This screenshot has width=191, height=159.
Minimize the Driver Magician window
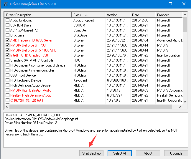(x=157, y=4)
